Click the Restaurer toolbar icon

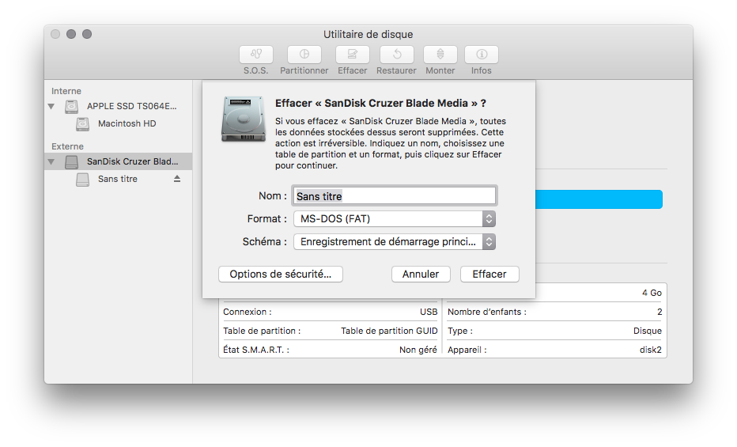pos(397,55)
